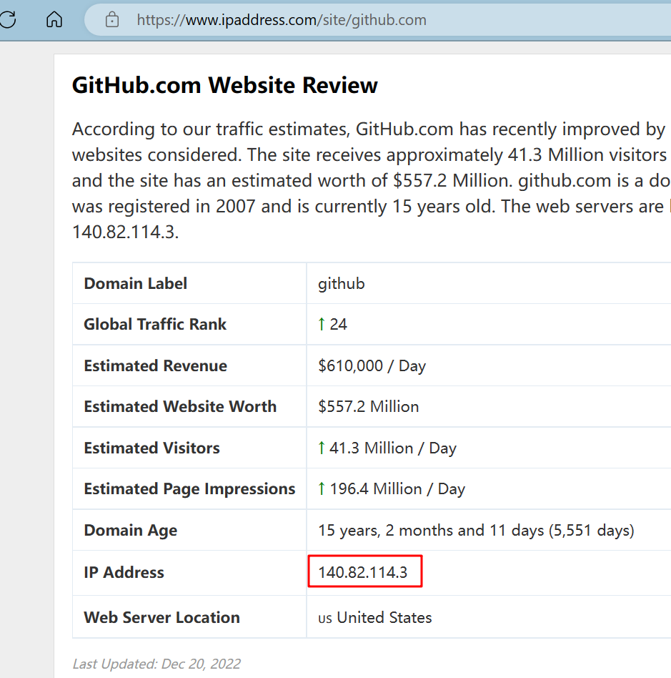Select the Domain Label row header

135,284
